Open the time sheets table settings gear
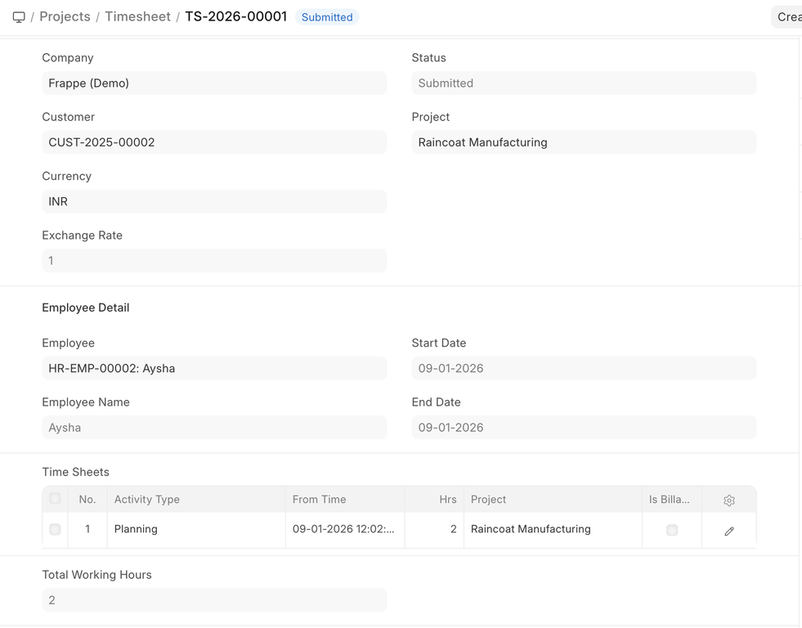Screen dimensions: 802x628 coord(728,500)
